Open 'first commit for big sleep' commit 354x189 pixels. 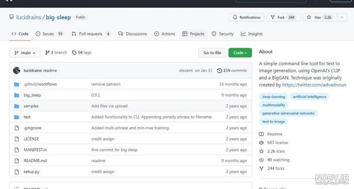114,150
